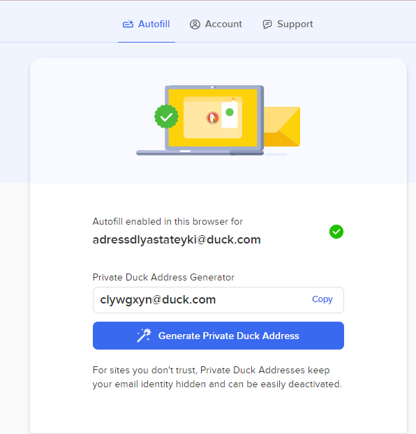Copy the generated duck address
The width and height of the screenshot is (416, 434).
click(x=322, y=299)
